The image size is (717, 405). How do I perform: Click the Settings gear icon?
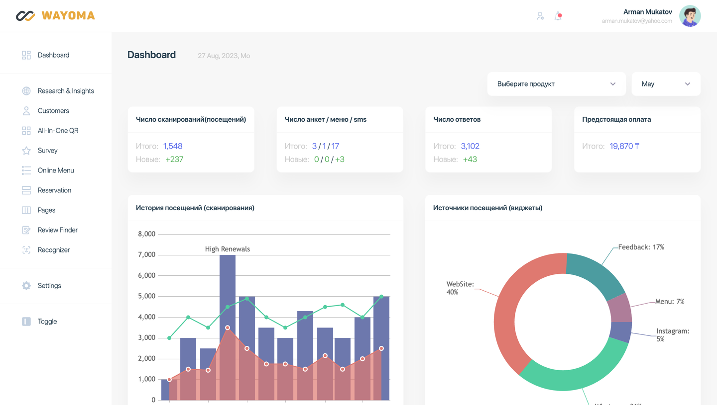click(26, 286)
